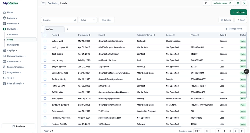Open MyStudio classic link
Viewport: 250px width, 133px height.
tap(222, 3)
